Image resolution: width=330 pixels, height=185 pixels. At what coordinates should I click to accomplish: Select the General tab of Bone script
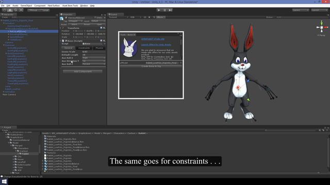pyautogui.click(x=69, y=48)
